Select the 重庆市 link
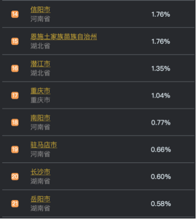 (x=40, y=91)
